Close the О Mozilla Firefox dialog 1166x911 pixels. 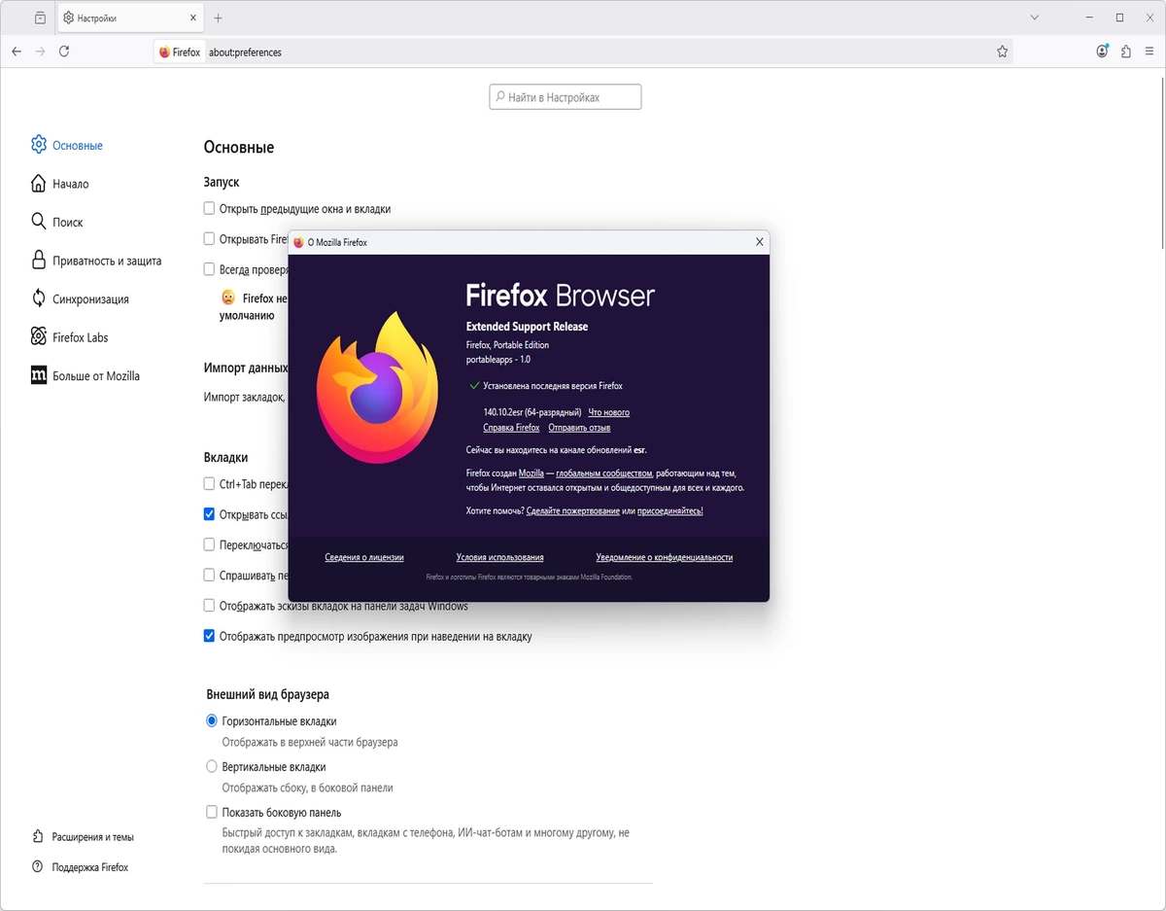pos(760,242)
